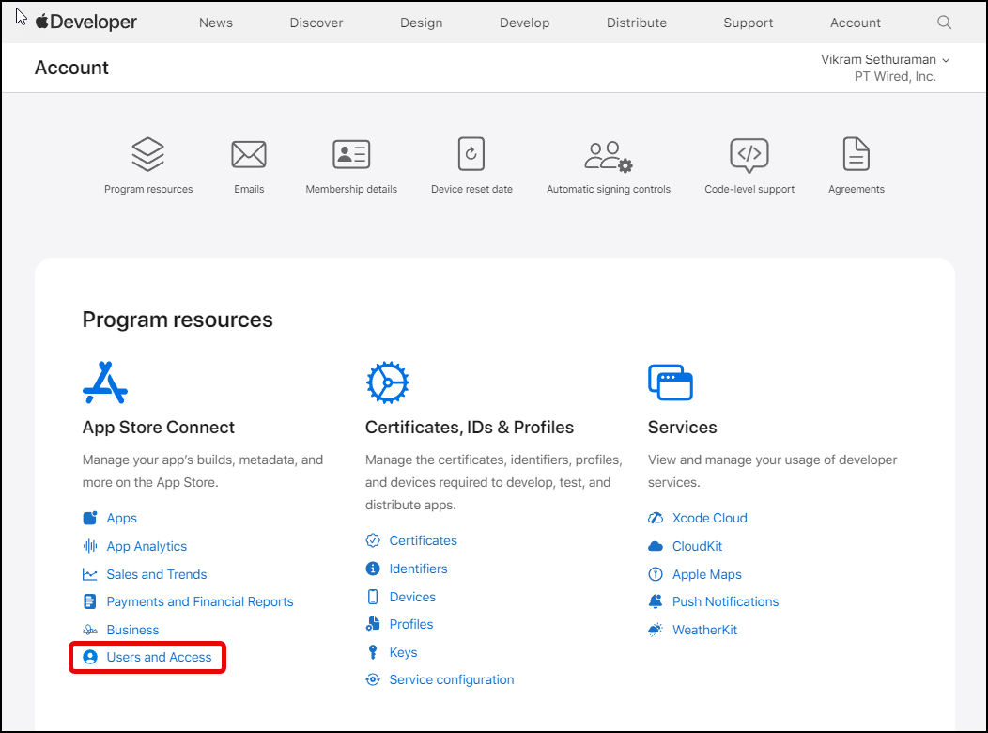Click the Program resources section heading

click(x=178, y=320)
